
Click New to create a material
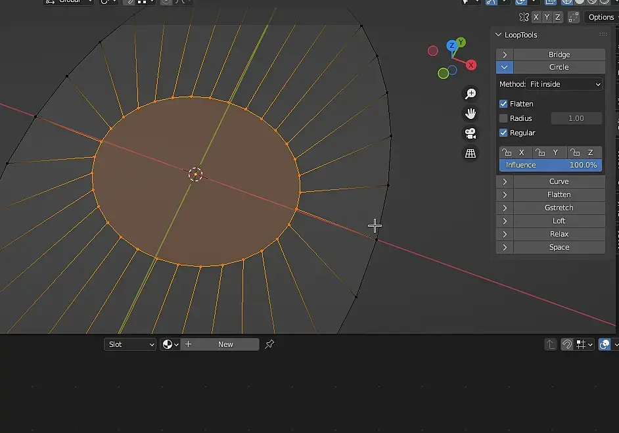(x=225, y=344)
